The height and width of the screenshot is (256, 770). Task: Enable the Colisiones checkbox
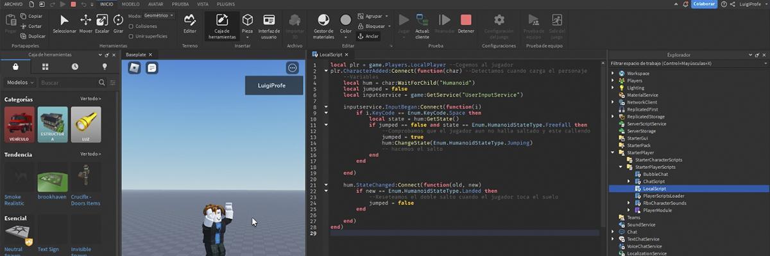click(131, 26)
